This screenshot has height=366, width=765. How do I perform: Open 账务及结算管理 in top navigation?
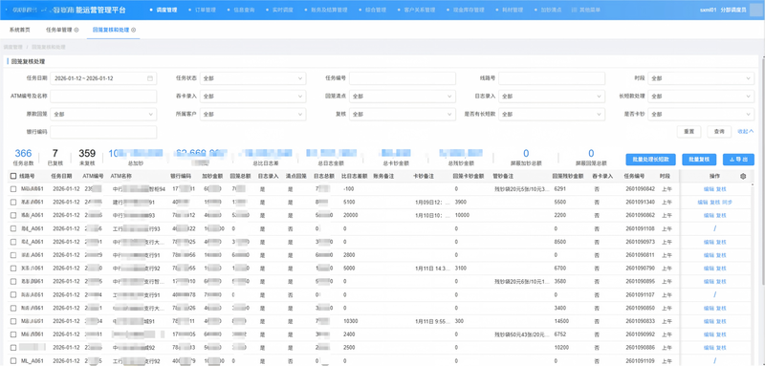click(329, 10)
